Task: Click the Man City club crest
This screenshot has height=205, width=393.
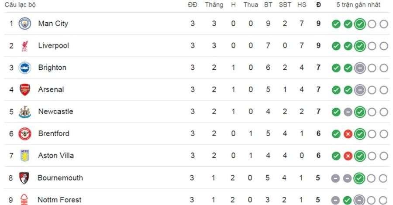Action: point(25,24)
